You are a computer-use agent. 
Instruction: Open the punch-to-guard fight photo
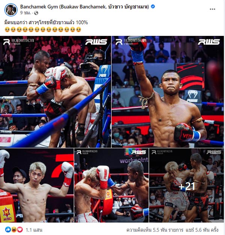pos(111,185)
